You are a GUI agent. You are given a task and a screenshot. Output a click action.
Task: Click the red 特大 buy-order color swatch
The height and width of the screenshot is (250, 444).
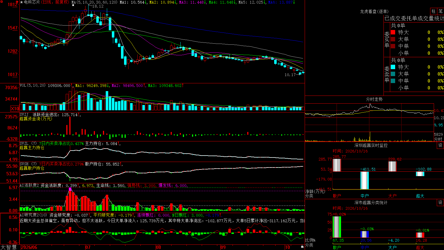[x=393, y=32]
